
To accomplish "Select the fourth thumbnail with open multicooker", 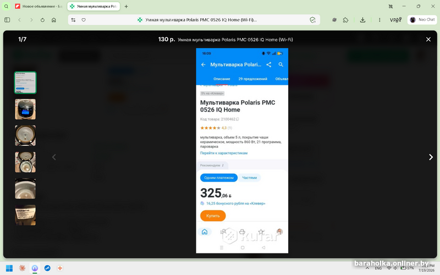I will click(x=25, y=162).
